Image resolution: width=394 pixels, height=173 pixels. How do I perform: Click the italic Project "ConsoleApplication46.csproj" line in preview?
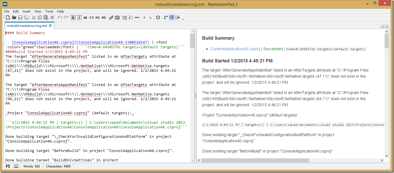tap(250, 115)
